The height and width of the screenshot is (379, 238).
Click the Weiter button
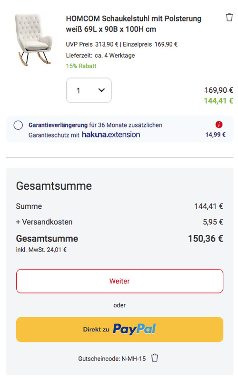119,281
